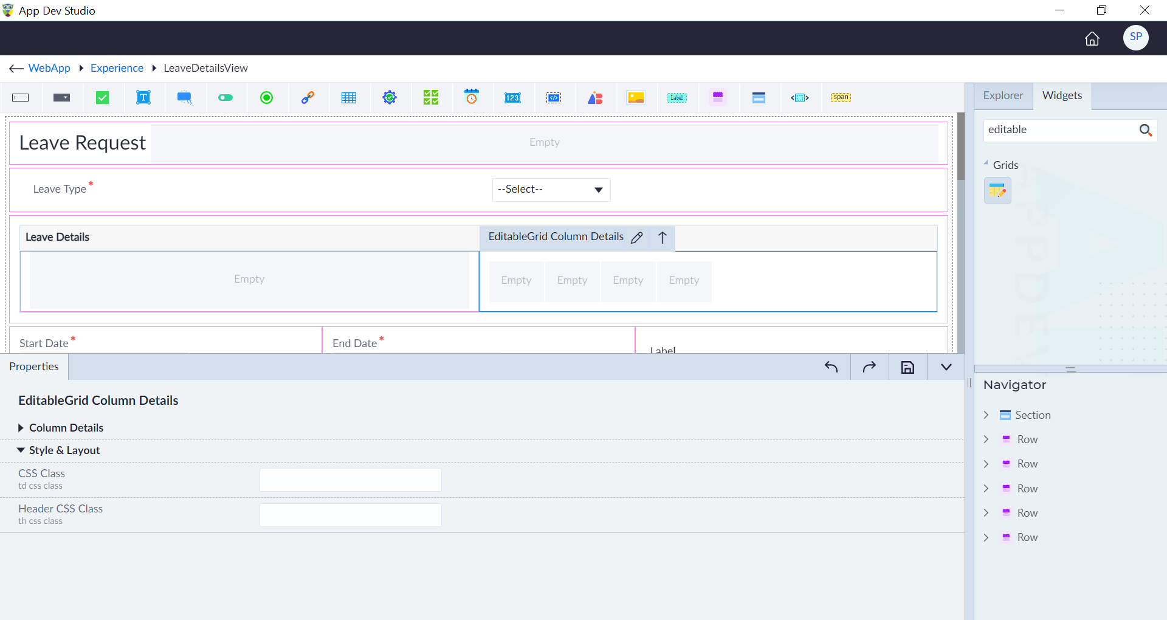Viewport: 1167px width, 620px height.
Task: Select the checkbox group widget icon
Action: 431,98
